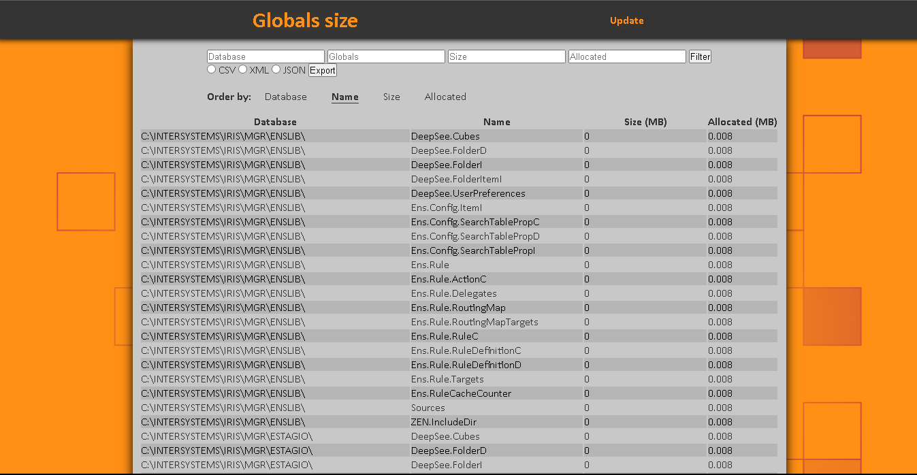The image size is (917, 475).
Task: Sort the table by Allocated
Action: [x=445, y=97]
